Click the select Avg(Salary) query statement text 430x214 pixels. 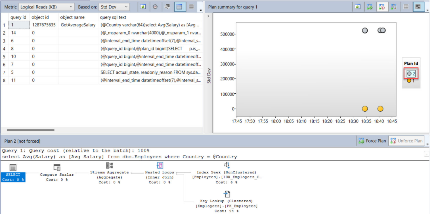119,157
